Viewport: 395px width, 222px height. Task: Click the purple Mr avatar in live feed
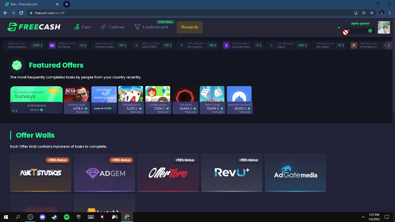pyautogui.click(x=52, y=45)
